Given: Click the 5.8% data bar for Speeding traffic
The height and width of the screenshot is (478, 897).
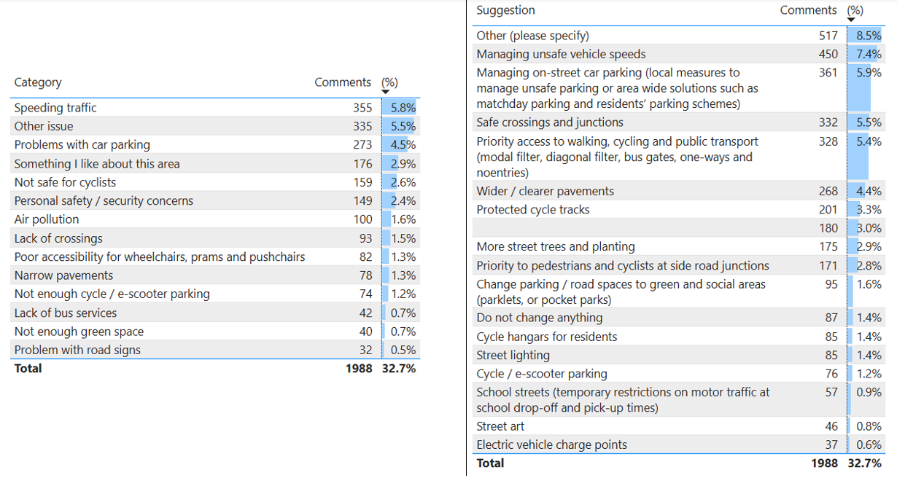Looking at the screenshot, I should point(400,108).
